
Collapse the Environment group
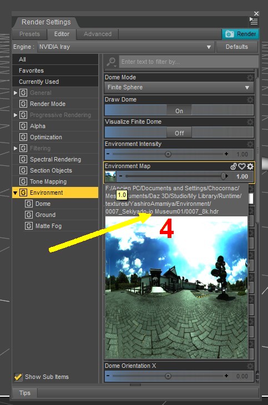15,193
